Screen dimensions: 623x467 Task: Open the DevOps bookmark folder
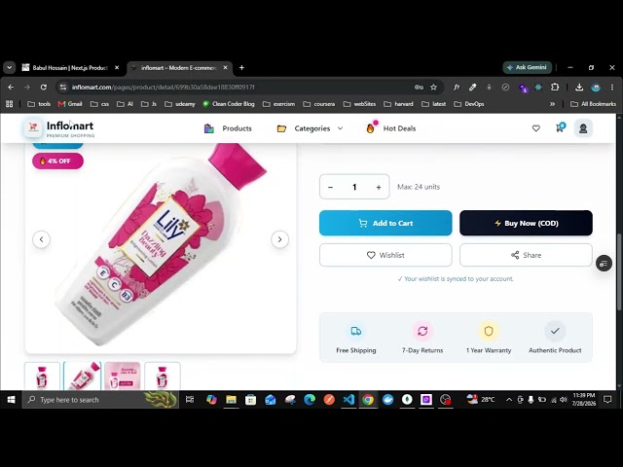click(469, 104)
